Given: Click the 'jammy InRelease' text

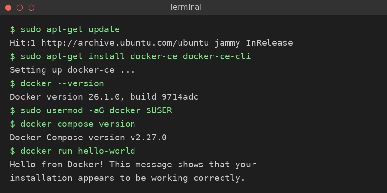Looking at the screenshot, I should [253, 43].
